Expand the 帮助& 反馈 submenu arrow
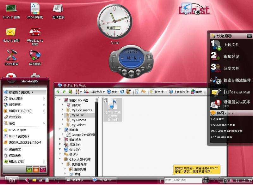The image size is (253, 185). coord(44,162)
